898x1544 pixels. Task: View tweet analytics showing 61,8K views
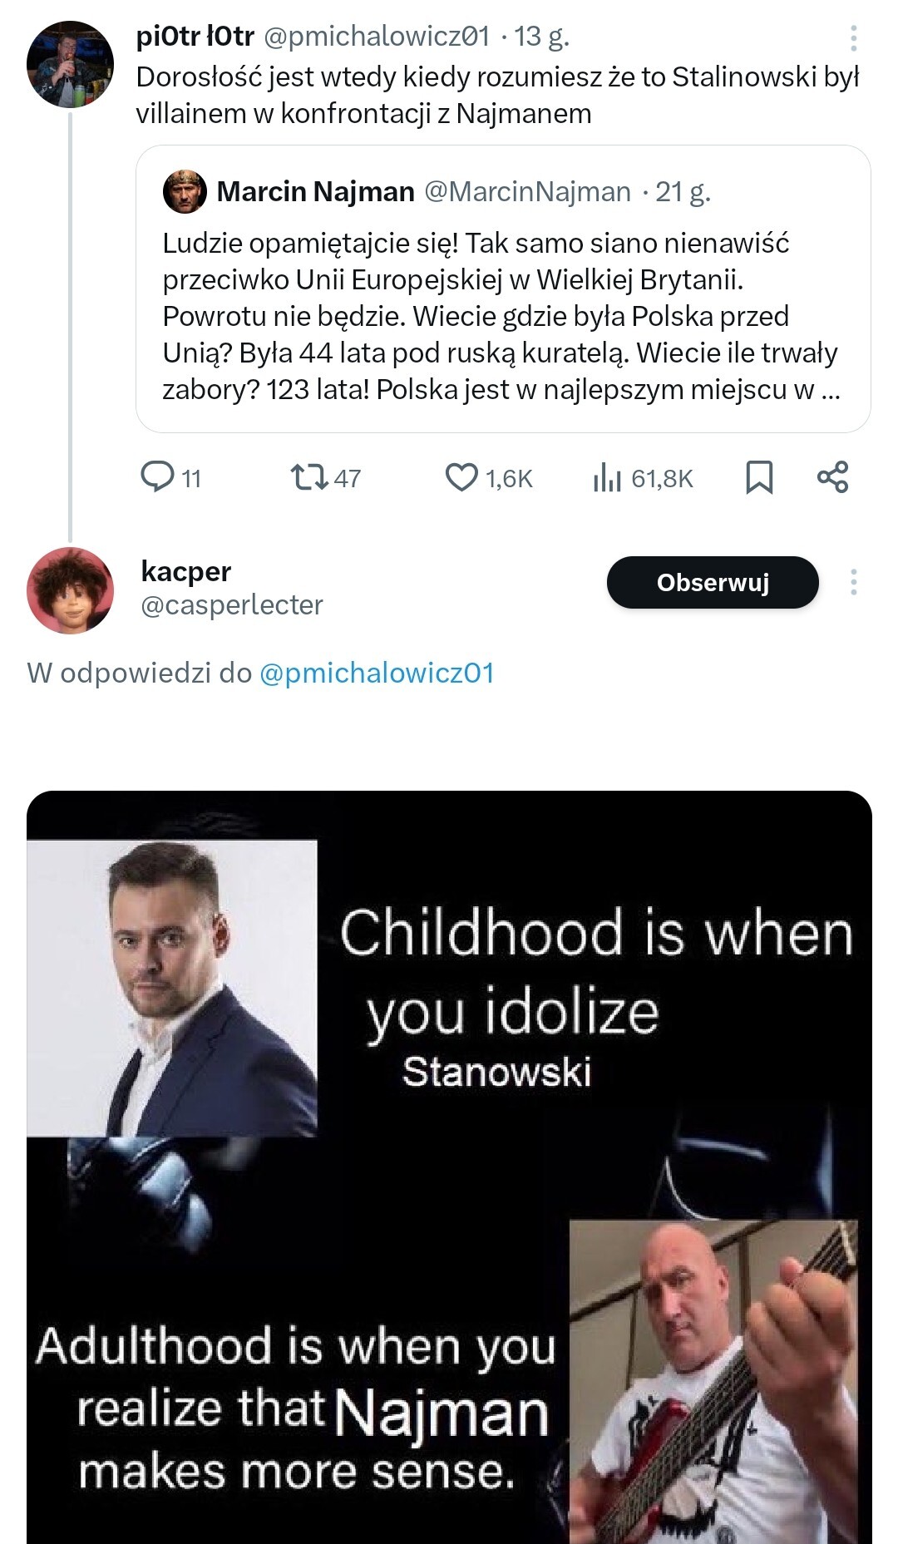coord(608,478)
